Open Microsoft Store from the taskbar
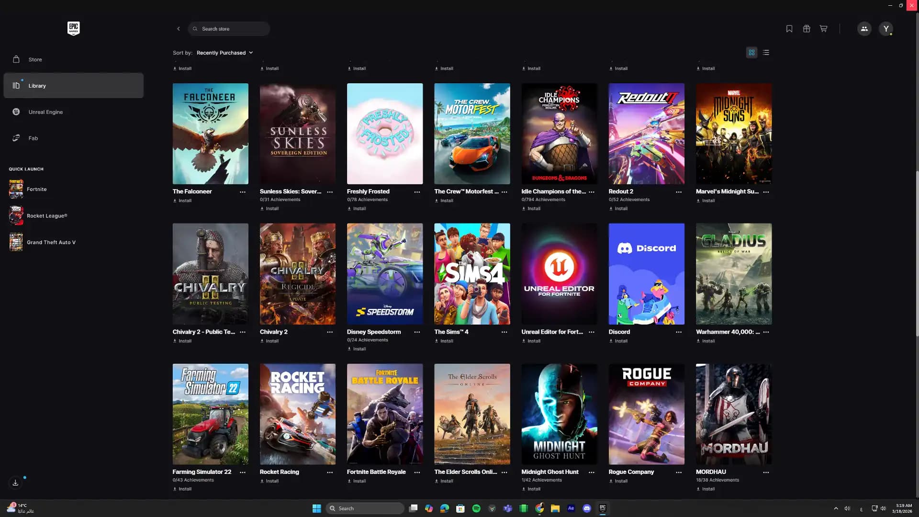Viewport: 919px width, 517px height. click(x=460, y=508)
